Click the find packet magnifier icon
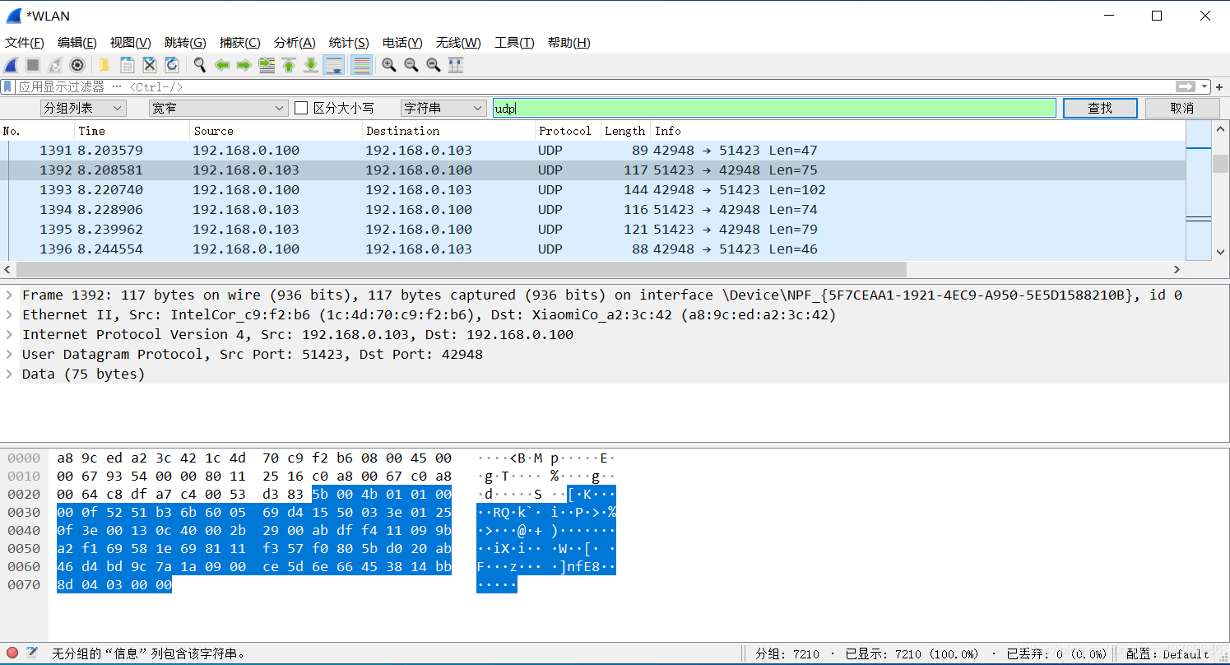Viewport: 1230px width, 665px height. click(200, 65)
